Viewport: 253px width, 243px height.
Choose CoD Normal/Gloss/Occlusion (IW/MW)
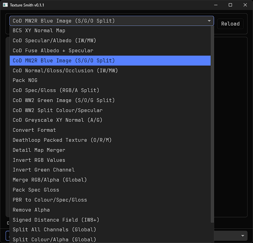click(x=110, y=70)
